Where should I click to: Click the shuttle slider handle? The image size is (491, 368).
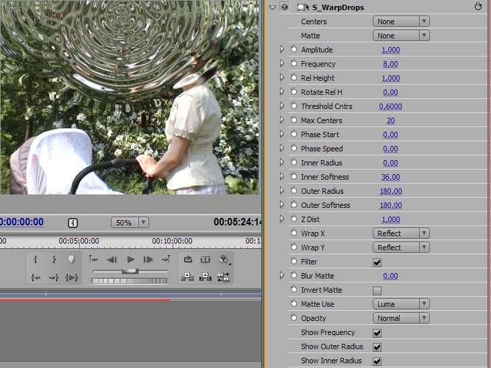coord(130,270)
